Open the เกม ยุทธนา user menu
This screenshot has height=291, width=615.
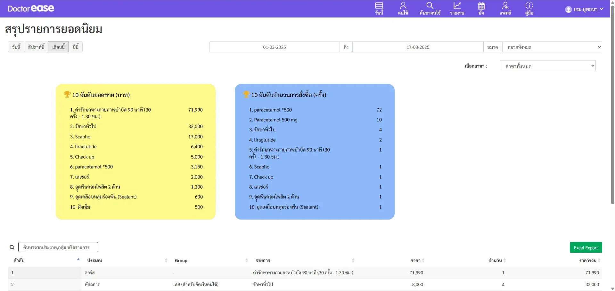[x=584, y=9]
